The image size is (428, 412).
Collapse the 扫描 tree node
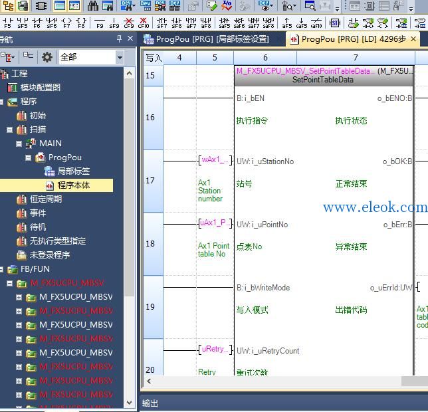click(9, 130)
